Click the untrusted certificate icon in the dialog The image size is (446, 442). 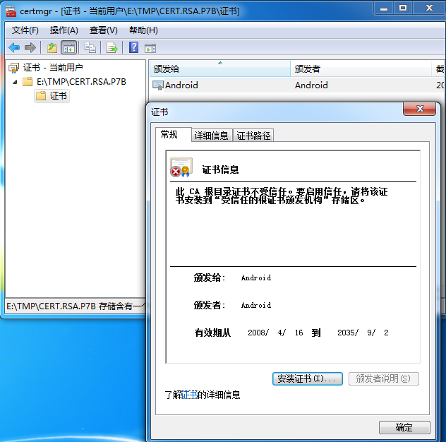[x=181, y=167]
